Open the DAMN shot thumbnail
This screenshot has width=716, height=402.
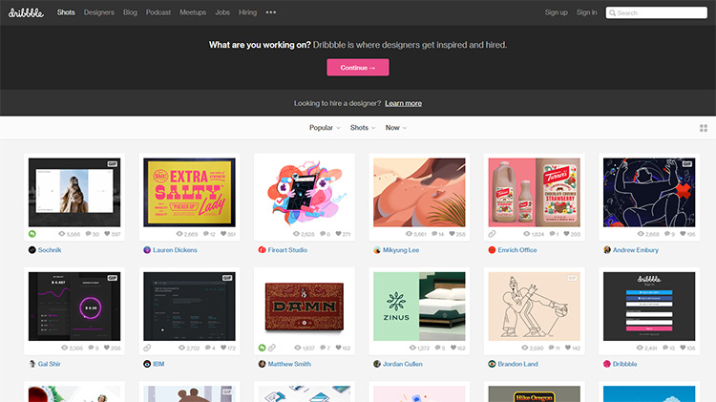[305, 307]
